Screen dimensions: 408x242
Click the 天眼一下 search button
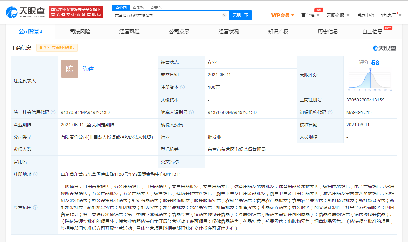(240, 15)
